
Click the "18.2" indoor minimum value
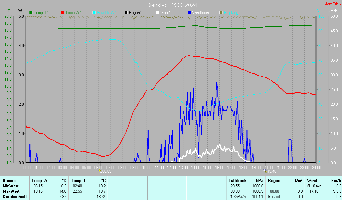click(102, 186)
